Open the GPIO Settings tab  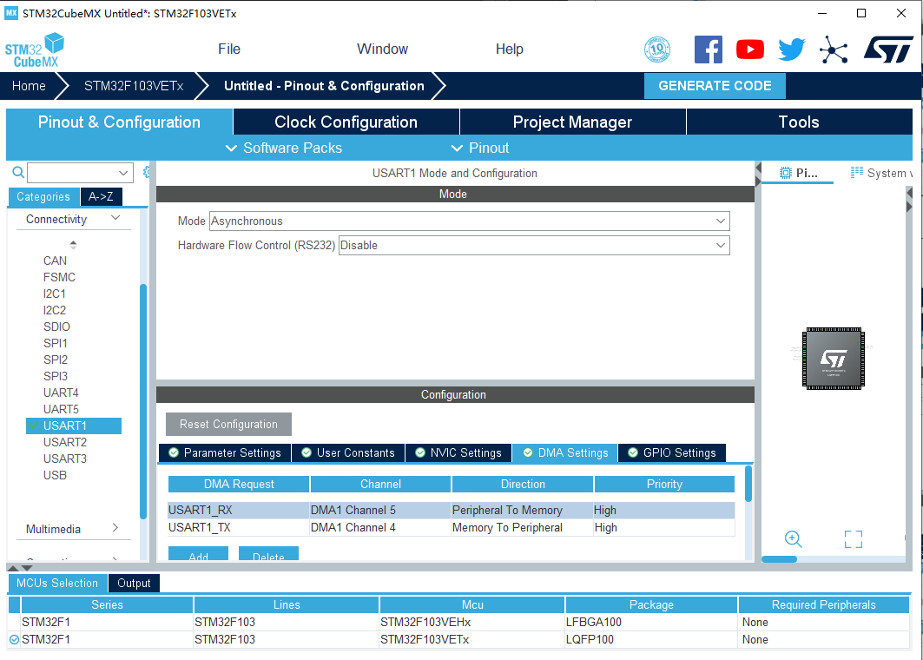click(x=672, y=452)
